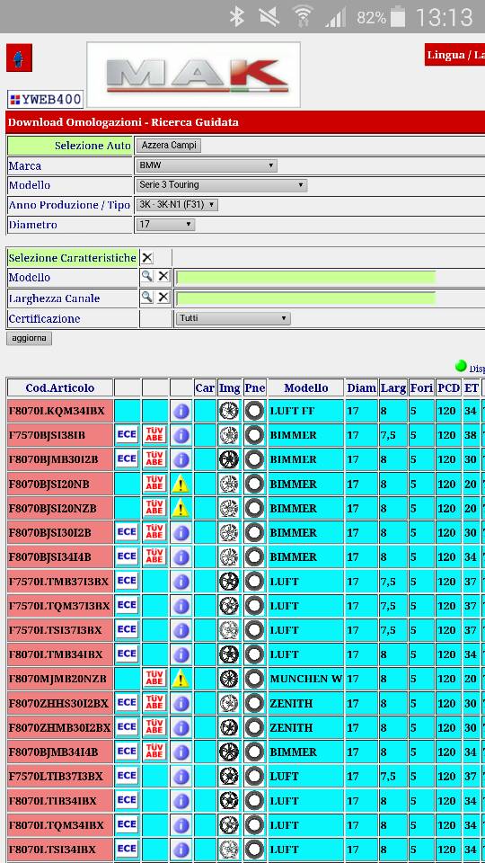
Task: Open the warning icon for F8070MJMB20NZB
Action: click(x=181, y=680)
